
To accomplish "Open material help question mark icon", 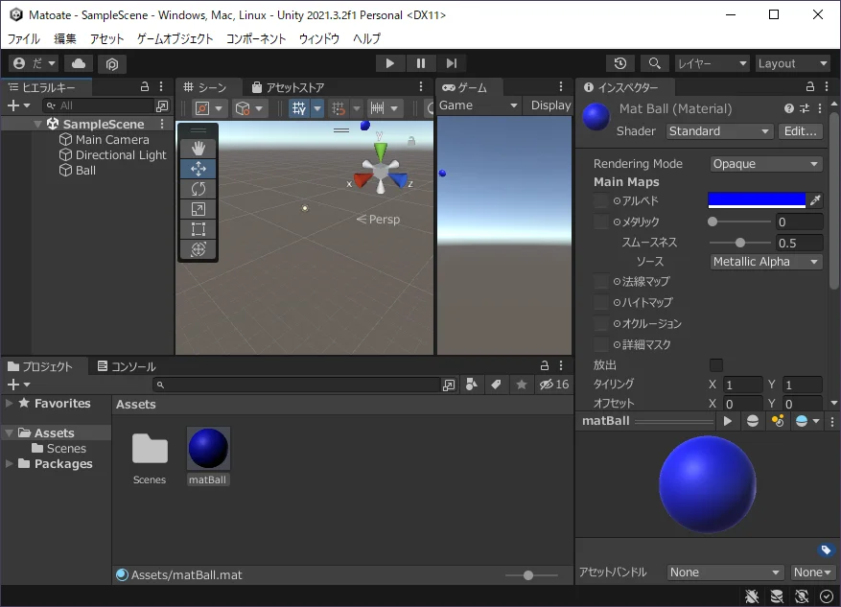I will pyautogui.click(x=788, y=109).
